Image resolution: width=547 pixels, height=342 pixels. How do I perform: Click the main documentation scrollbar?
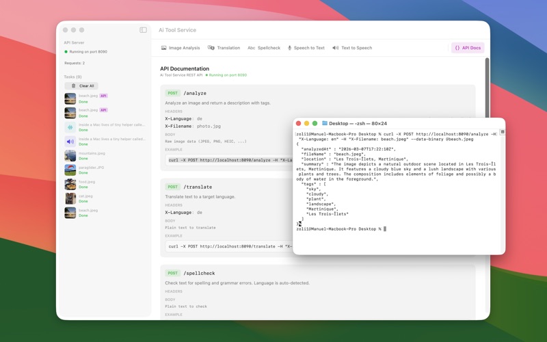(x=487, y=88)
